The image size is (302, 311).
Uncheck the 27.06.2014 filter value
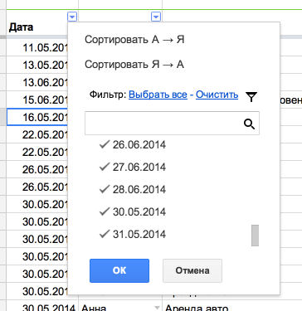(132, 167)
